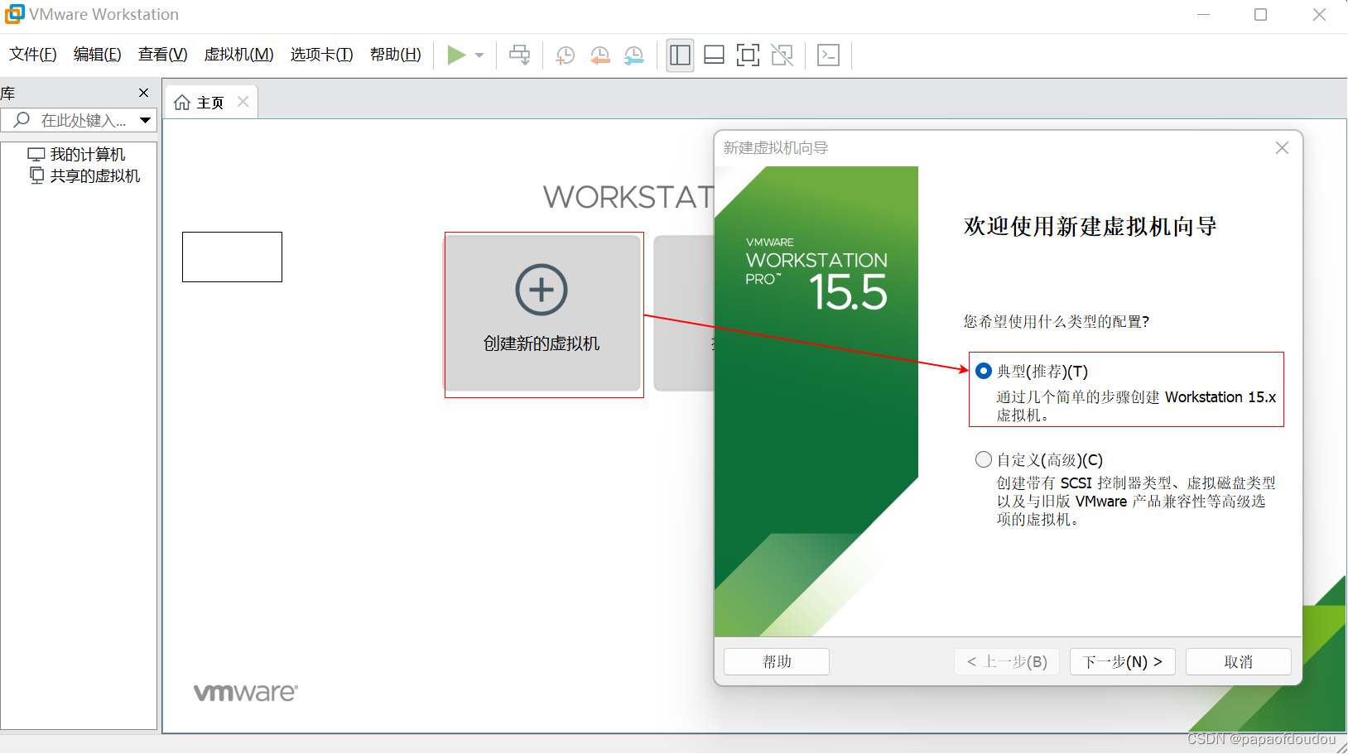Open the 查看(V) menu
Viewport: 1348px width, 754px height.
[163, 55]
